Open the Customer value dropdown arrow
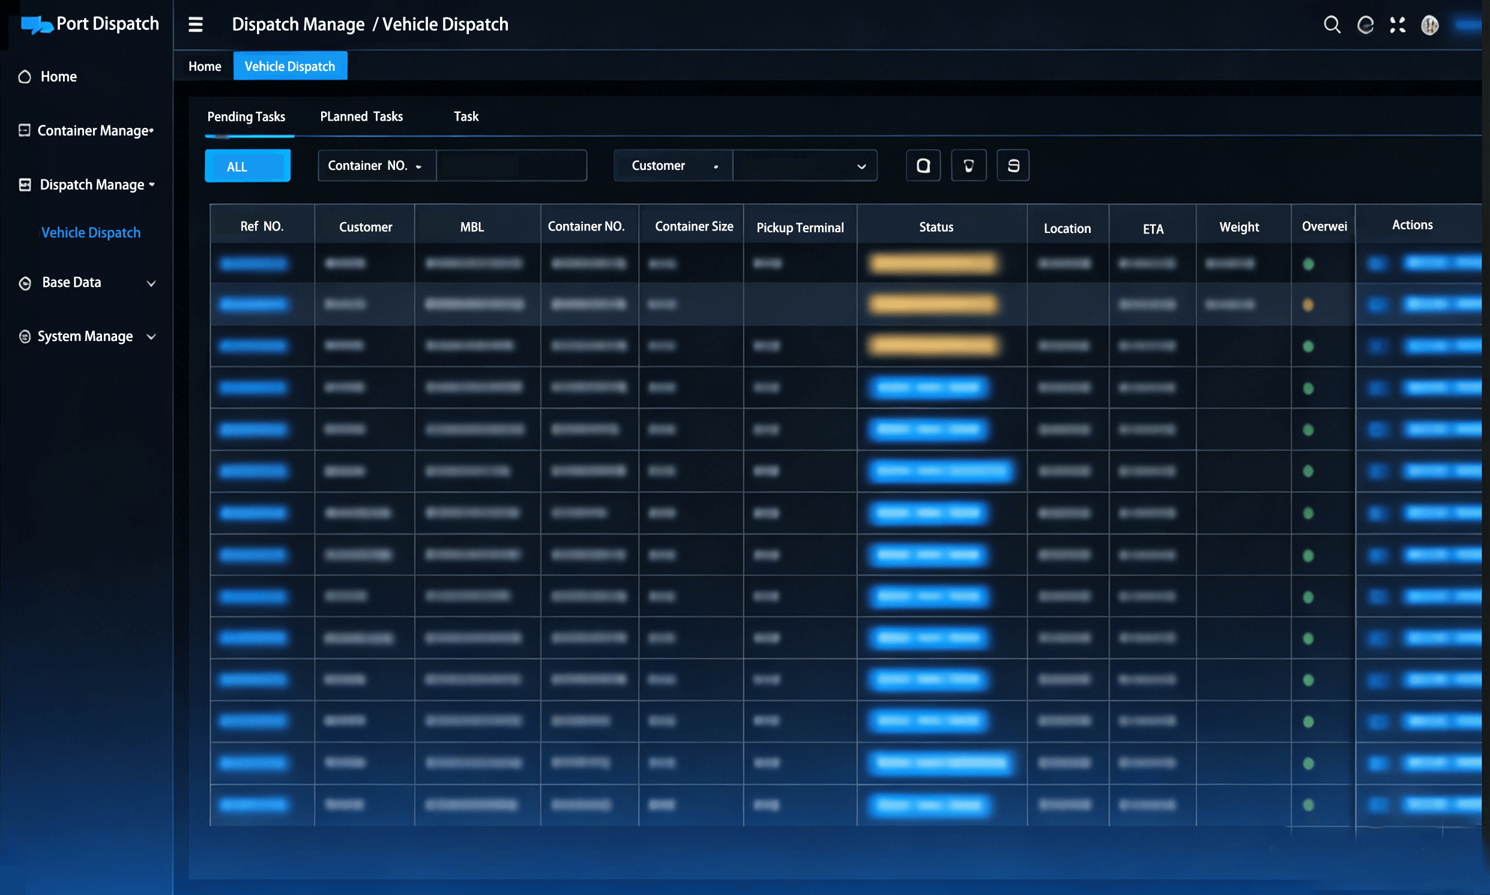Screen dimensions: 1490x895 coord(861,166)
